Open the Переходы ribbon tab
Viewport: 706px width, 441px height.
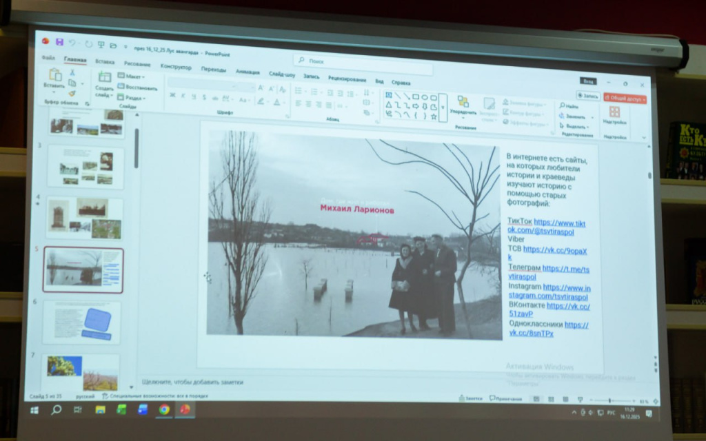click(x=213, y=70)
